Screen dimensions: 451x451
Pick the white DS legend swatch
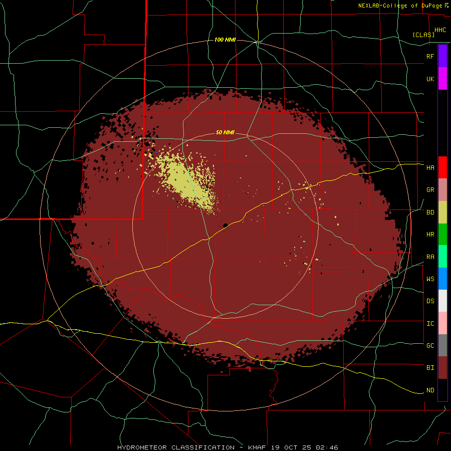442,301
